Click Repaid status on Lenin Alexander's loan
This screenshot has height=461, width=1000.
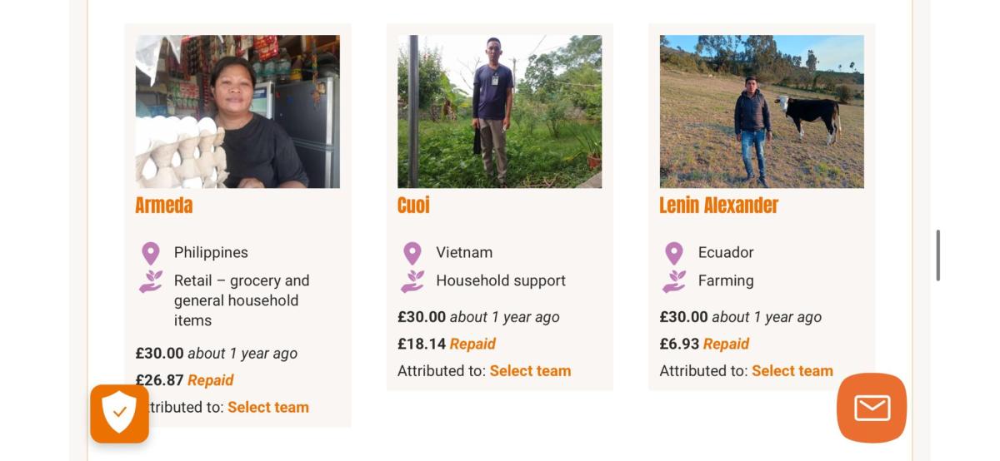(726, 344)
